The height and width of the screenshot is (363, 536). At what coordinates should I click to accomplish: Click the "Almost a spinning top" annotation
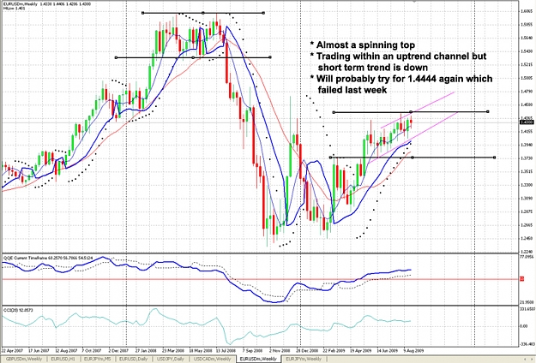(363, 45)
